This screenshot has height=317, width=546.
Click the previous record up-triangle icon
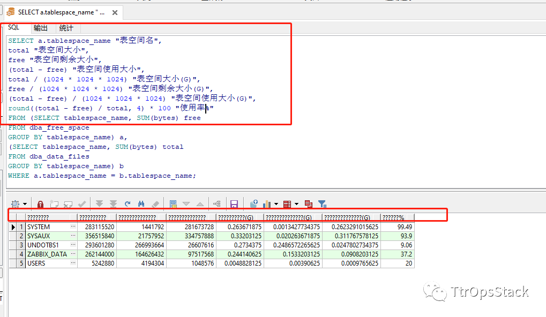[x=200, y=204]
